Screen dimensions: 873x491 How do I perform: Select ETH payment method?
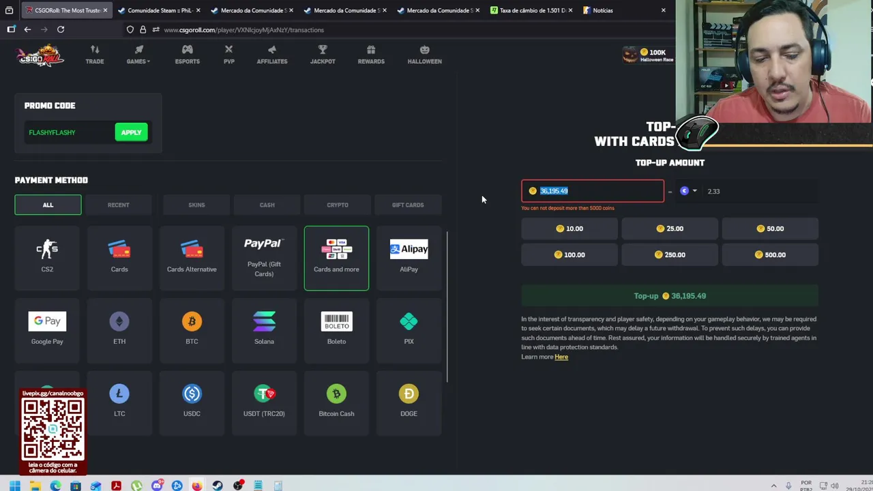point(119,330)
